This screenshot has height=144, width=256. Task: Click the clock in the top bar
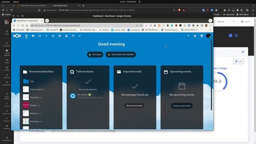(128, 2)
